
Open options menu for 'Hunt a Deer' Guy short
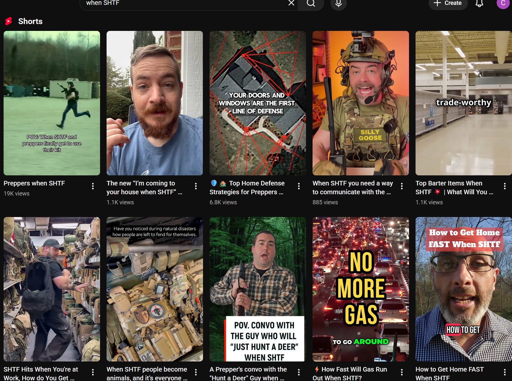point(299,372)
